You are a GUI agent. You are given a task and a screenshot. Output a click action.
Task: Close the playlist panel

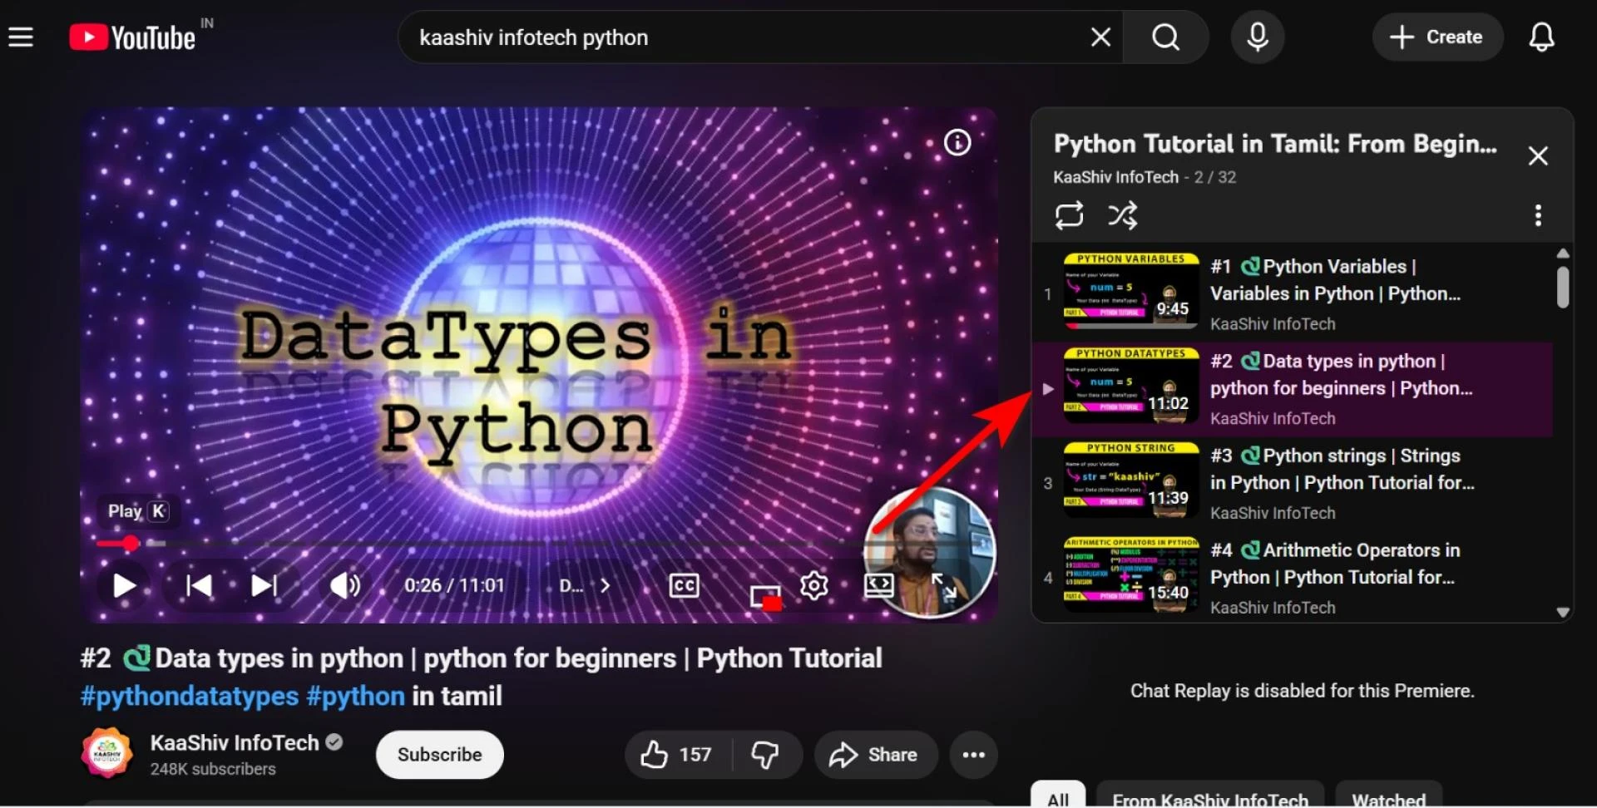click(x=1538, y=156)
